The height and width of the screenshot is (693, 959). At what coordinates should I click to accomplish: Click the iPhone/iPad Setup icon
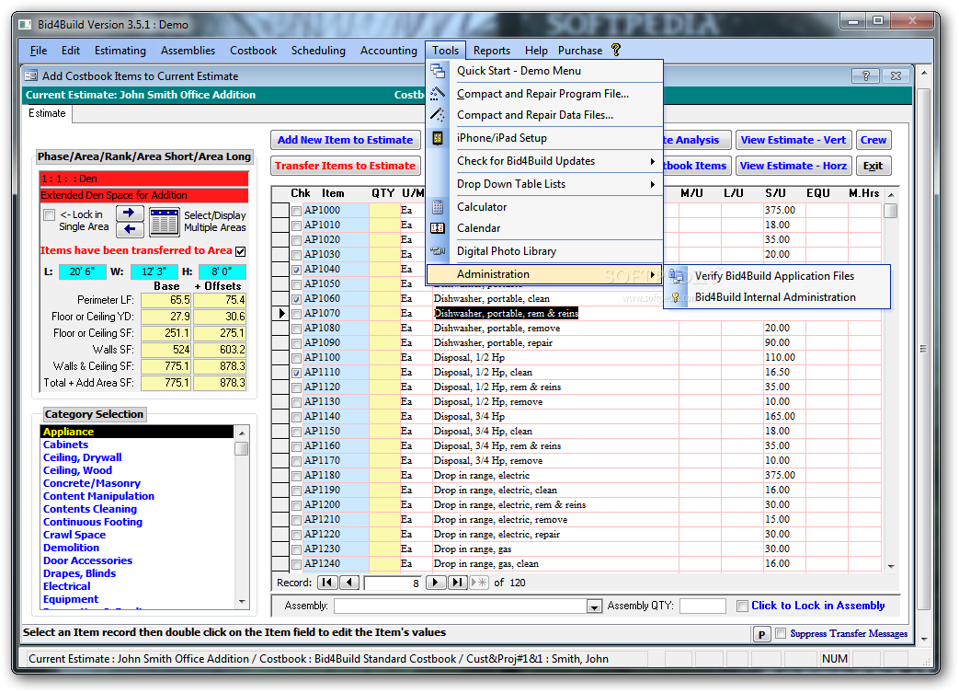coord(438,138)
